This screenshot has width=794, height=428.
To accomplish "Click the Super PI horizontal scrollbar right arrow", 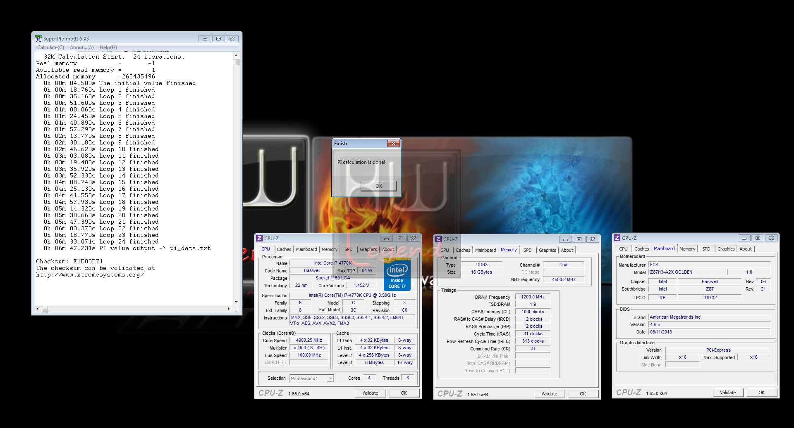I will [x=229, y=309].
